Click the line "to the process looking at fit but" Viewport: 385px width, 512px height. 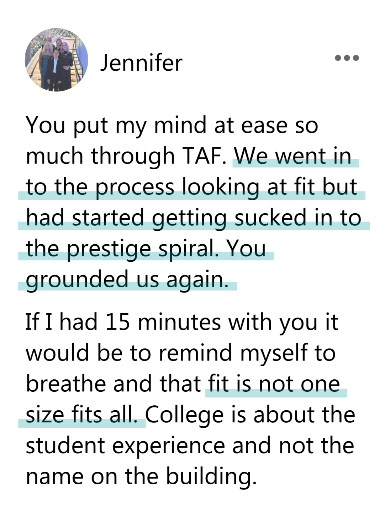191,187
